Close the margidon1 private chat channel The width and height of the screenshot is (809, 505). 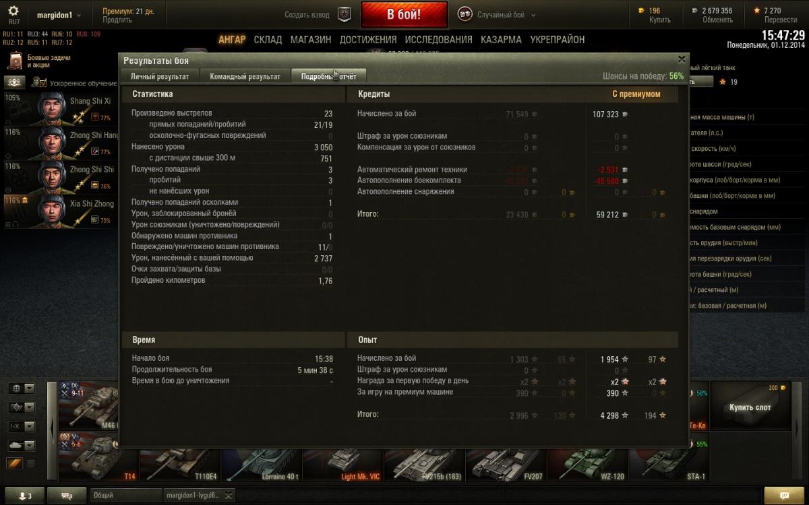click(229, 496)
